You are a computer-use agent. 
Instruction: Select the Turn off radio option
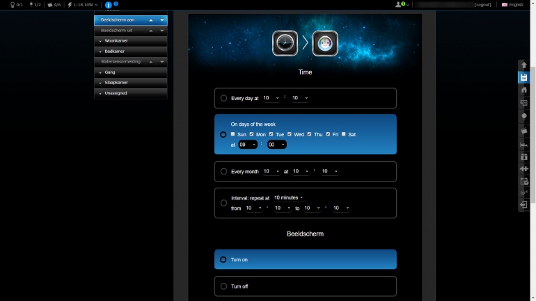pos(223,286)
